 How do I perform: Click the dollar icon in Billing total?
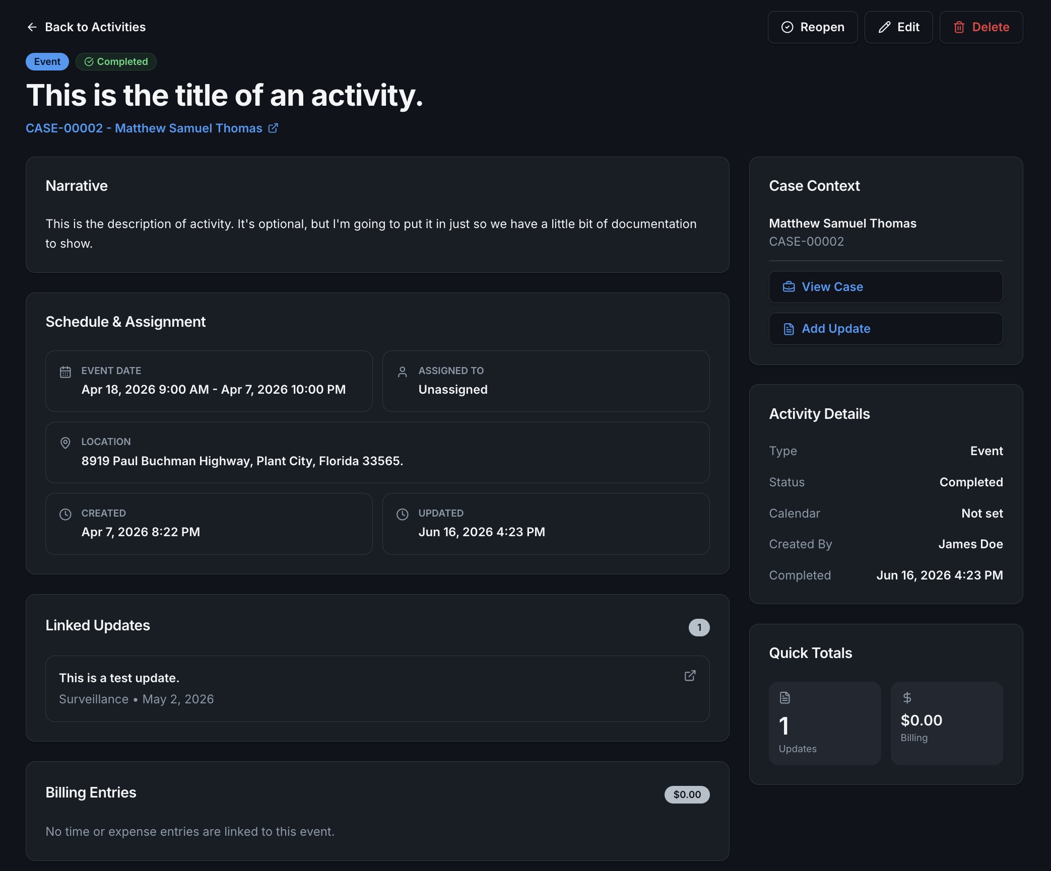point(907,698)
